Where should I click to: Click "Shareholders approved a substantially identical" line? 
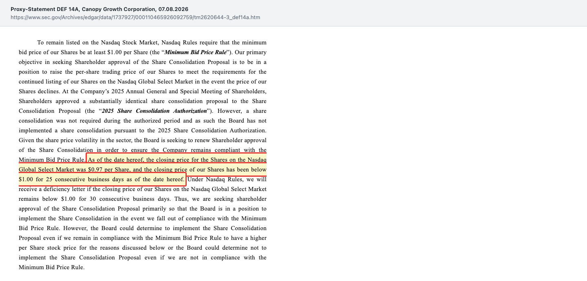pos(143,101)
